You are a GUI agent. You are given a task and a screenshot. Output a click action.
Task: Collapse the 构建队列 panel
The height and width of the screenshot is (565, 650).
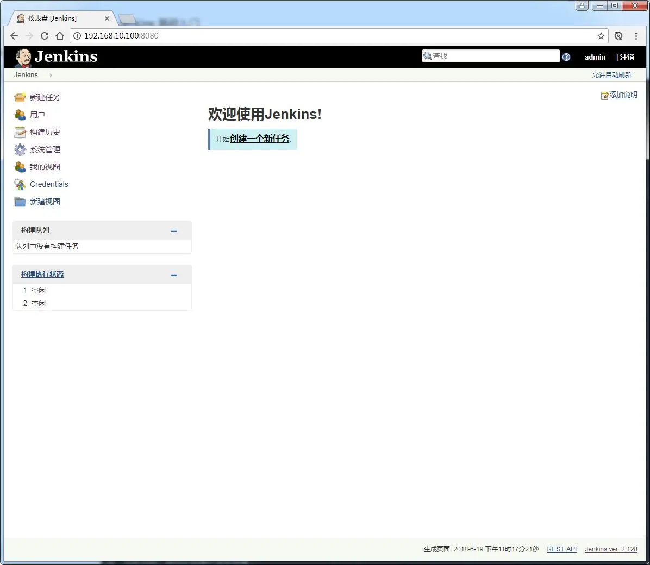(174, 230)
